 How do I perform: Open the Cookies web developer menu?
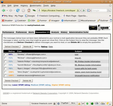(20, 21)
